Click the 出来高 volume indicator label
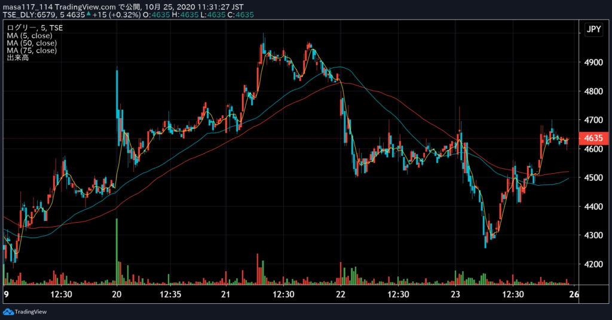 point(17,58)
